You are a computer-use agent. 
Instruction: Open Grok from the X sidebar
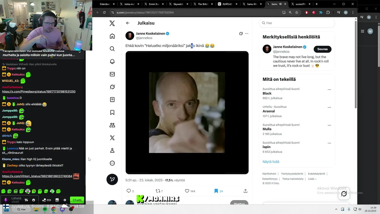click(112, 87)
